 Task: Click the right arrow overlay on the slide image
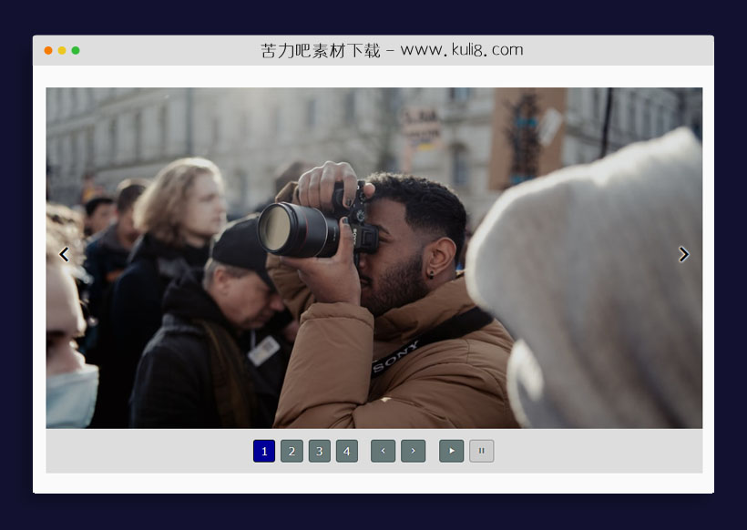(683, 255)
